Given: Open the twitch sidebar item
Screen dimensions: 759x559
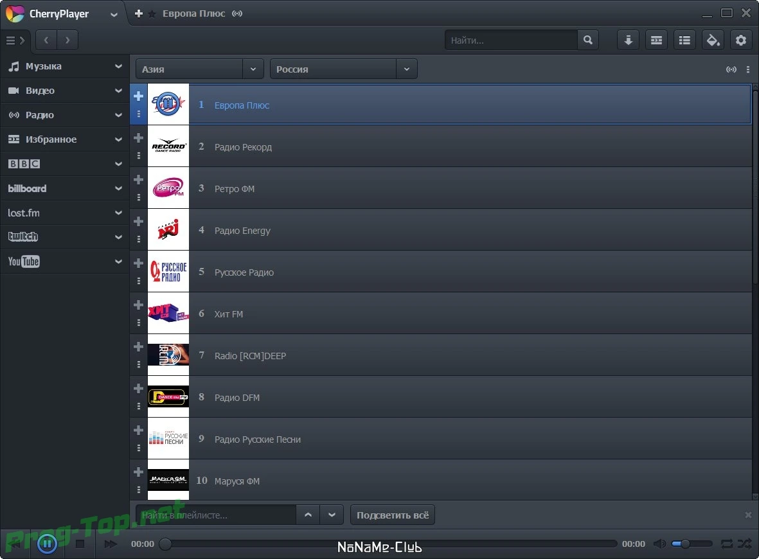Looking at the screenshot, I should (65, 237).
